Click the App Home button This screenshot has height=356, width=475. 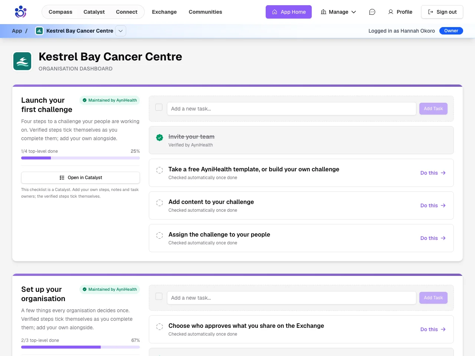[x=289, y=12]
